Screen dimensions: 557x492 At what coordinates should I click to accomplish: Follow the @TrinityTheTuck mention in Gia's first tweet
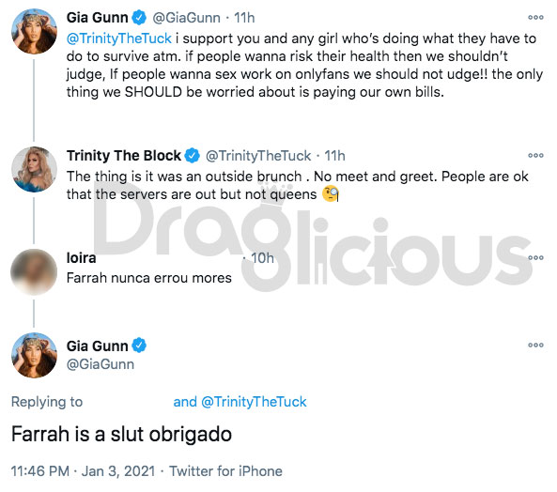(x=119, y=38)
